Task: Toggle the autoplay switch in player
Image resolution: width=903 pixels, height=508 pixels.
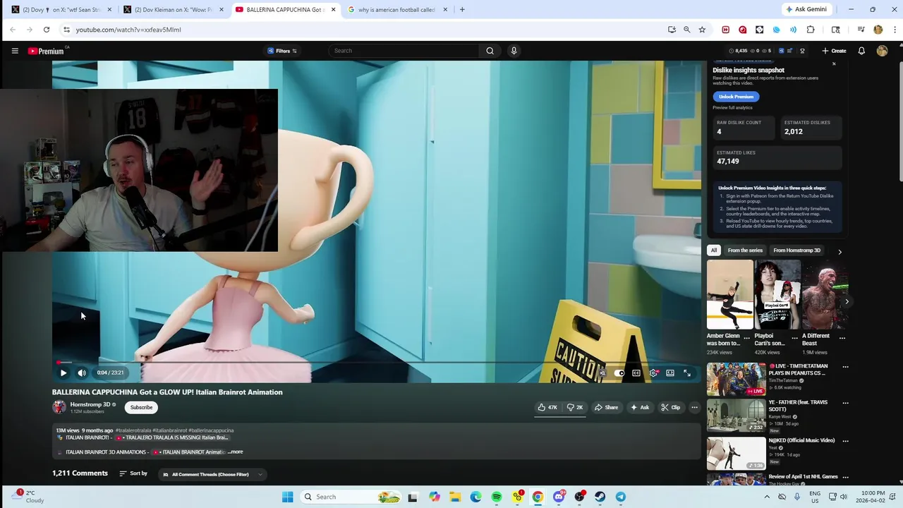Action: click(619, 373)
